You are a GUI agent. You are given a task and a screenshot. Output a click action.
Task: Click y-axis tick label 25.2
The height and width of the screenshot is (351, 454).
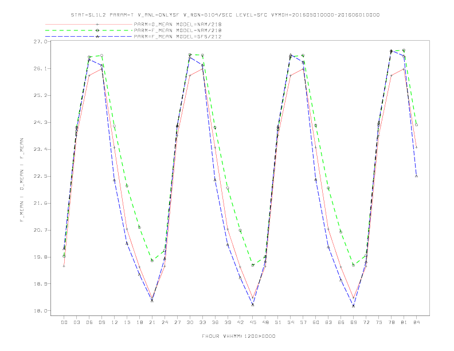coord(40,96)
